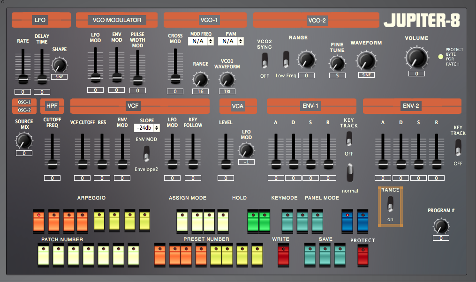Click the Volume value field
This screenshot has height=282, width=476.
416,74
